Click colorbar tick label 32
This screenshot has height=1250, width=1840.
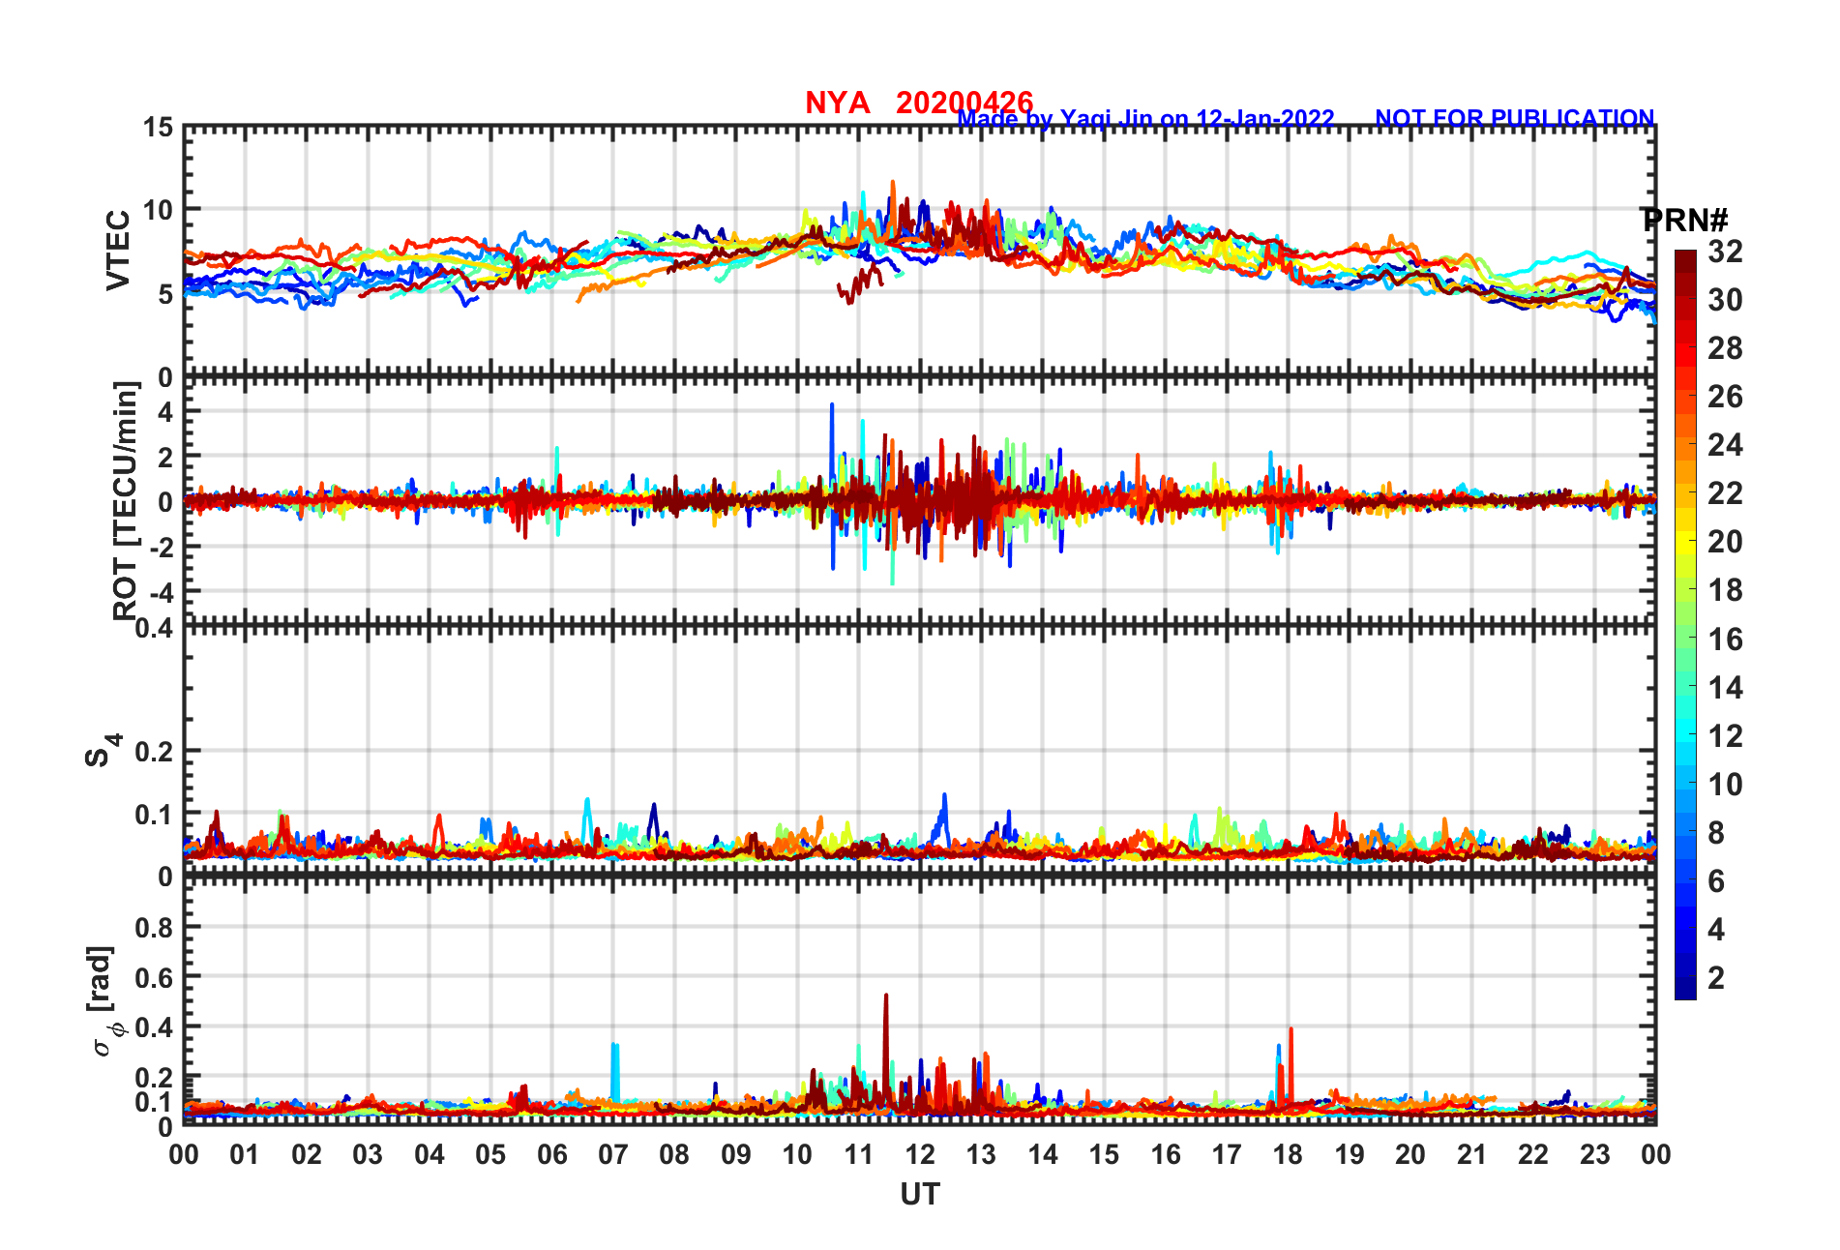[1725, 252]
